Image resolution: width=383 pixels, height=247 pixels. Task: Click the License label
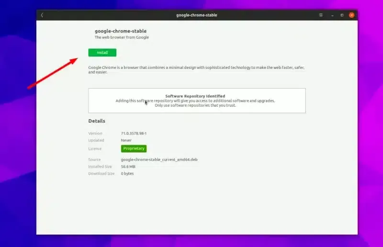(x=95, y=148)
